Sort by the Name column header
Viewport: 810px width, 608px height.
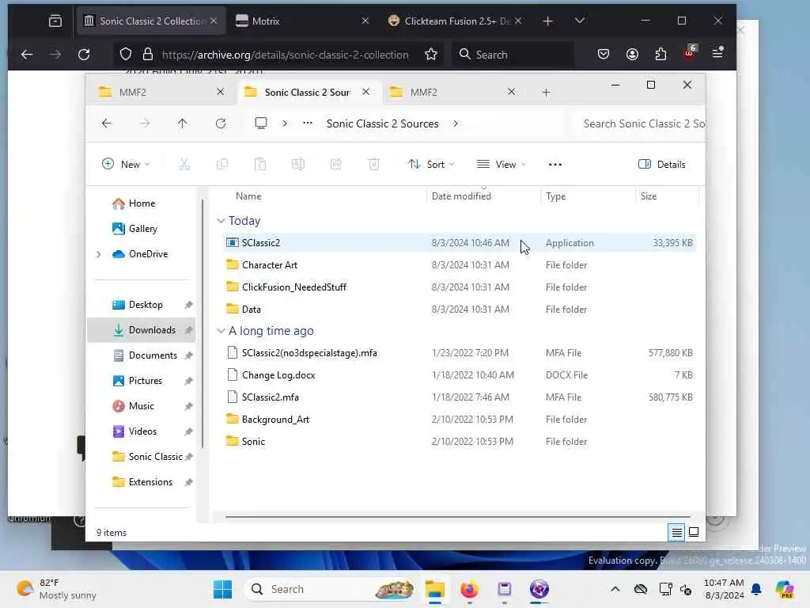pos(248,196)
